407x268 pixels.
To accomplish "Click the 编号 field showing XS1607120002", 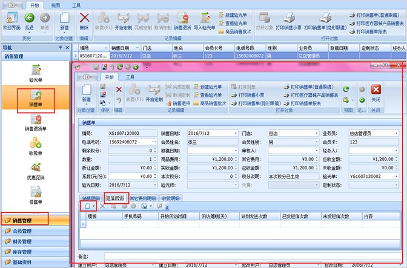I will (133, 134).
